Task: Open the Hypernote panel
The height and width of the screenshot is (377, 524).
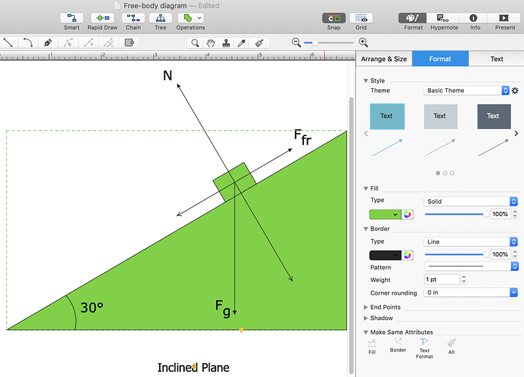Action: (x=444, y=20)
